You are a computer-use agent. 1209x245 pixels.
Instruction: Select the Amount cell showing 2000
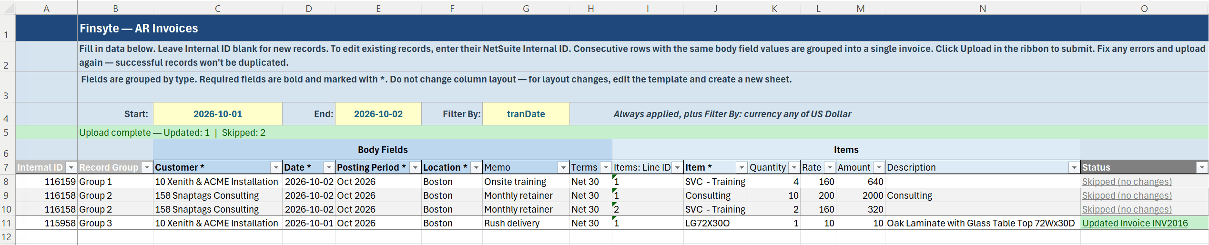861,195
